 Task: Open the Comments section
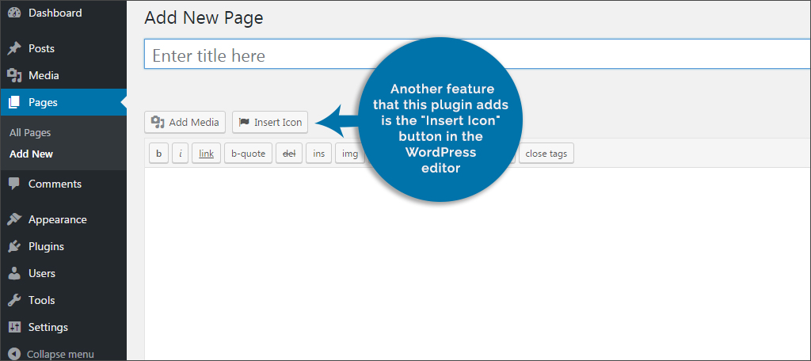(55, 184)
